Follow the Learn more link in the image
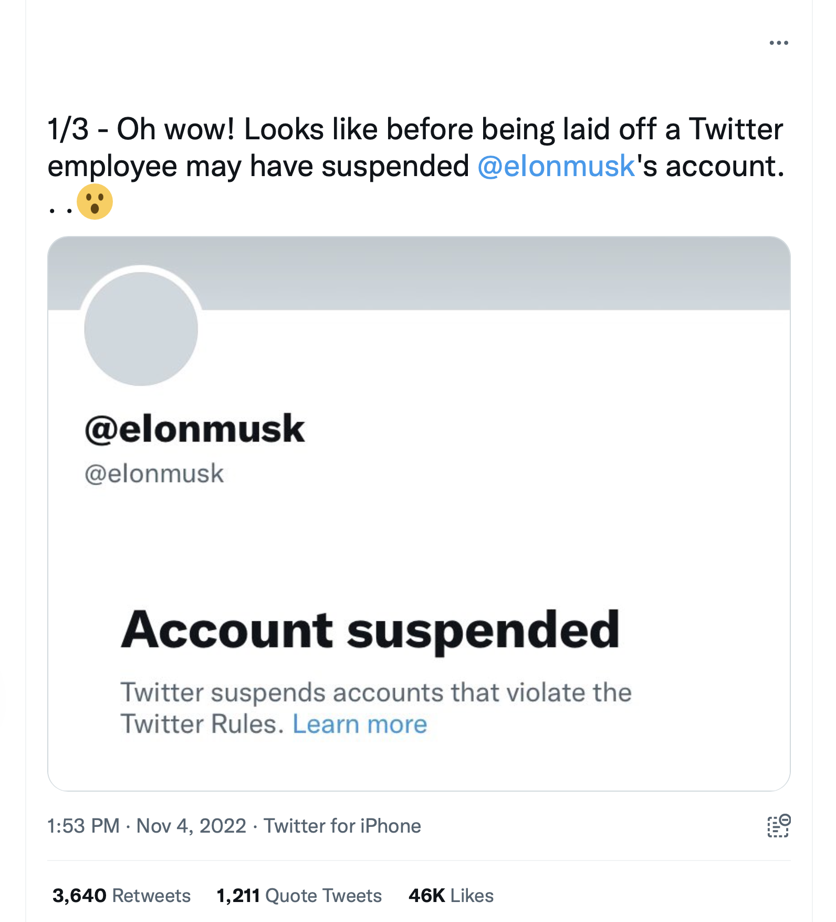Viewport: 836px width, 922px height. tap(360, 724)
